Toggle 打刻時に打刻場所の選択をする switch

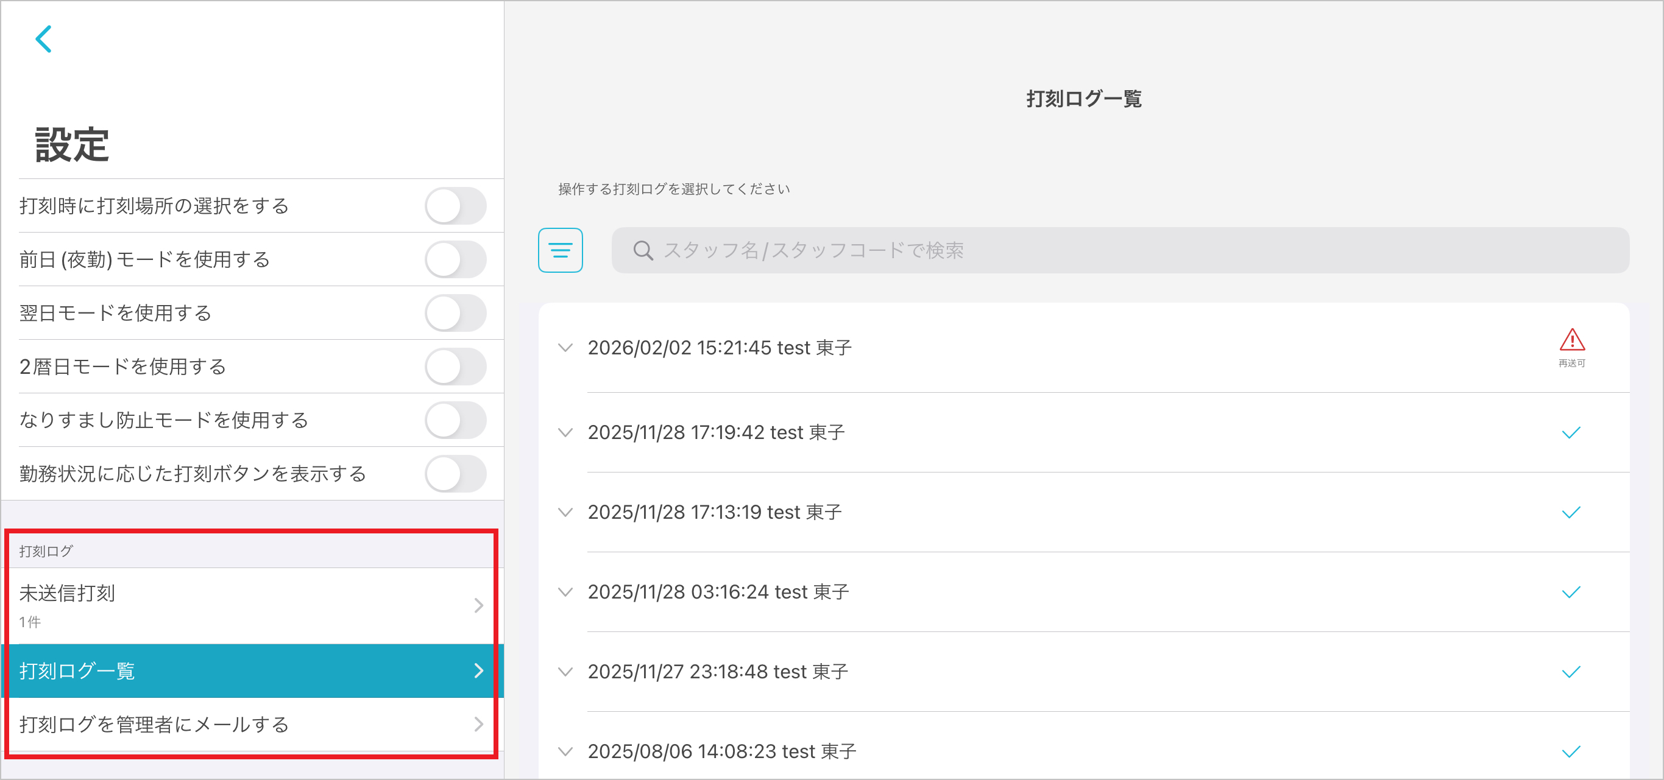[x=455, y=206]
